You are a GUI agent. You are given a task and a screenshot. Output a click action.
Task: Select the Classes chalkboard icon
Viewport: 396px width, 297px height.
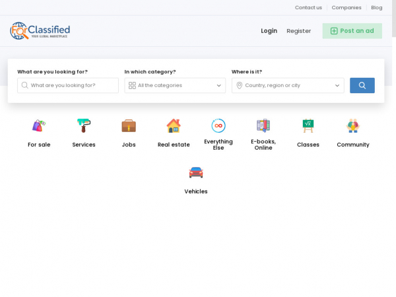308,125
